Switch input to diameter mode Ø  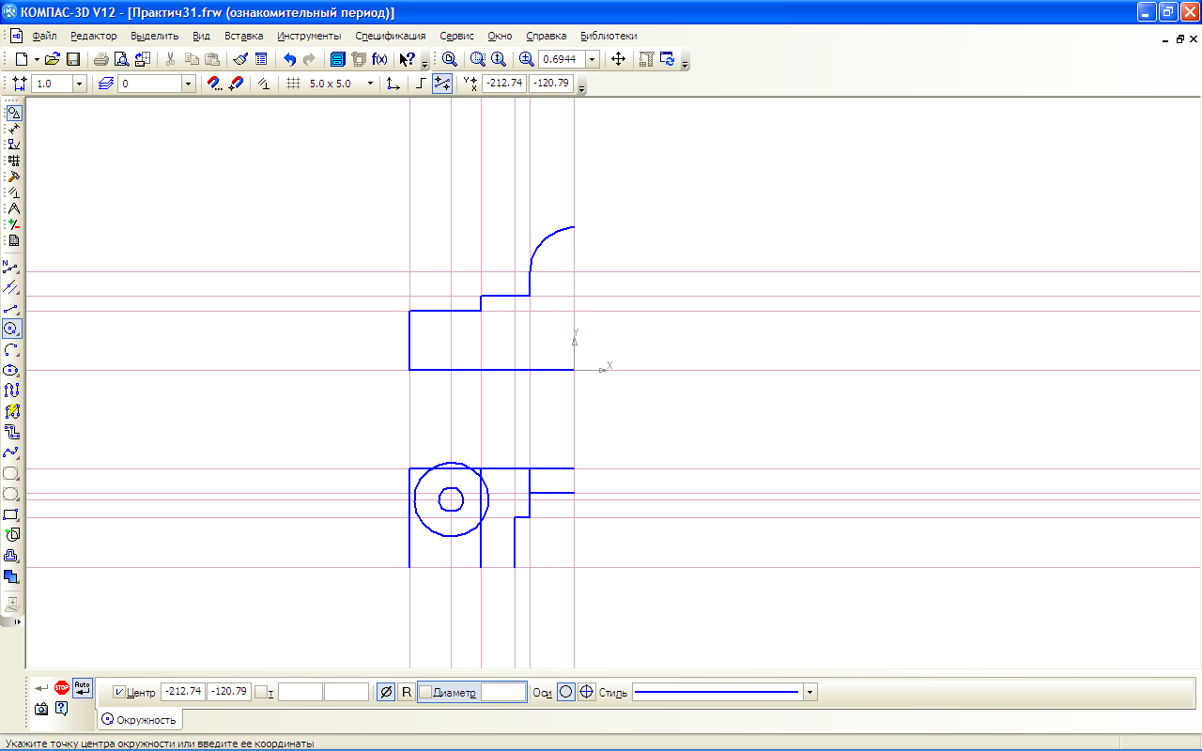(x=385, y=693)
